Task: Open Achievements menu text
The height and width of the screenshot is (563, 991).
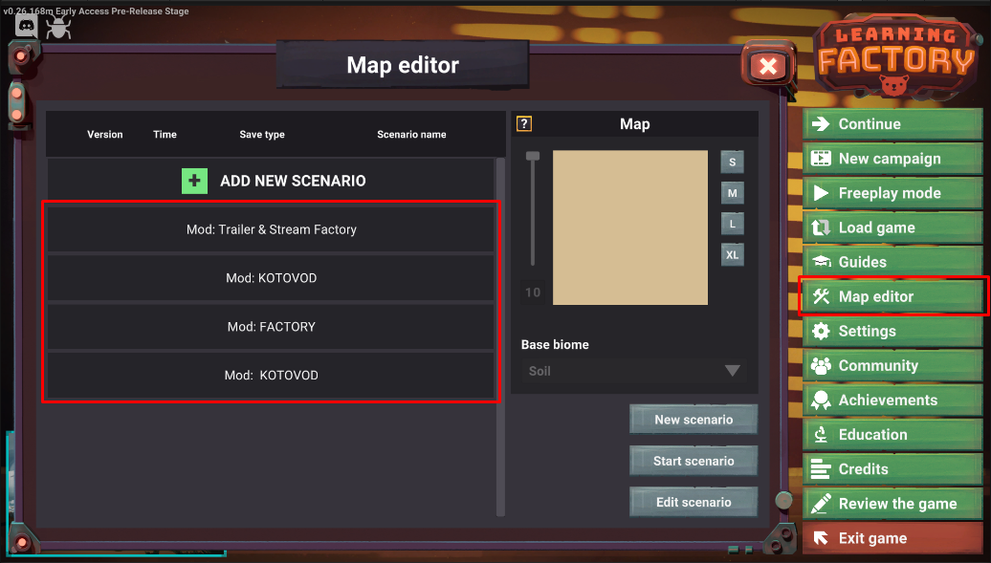Action: click(x=888, y=400)
